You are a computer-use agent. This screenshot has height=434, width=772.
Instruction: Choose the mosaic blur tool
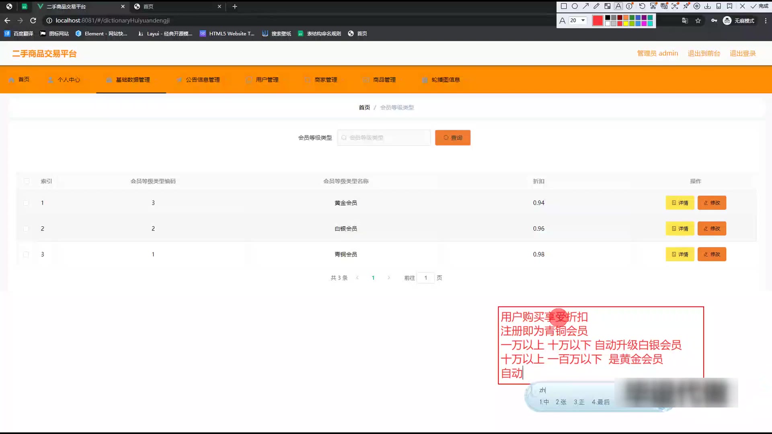point(608,6)
